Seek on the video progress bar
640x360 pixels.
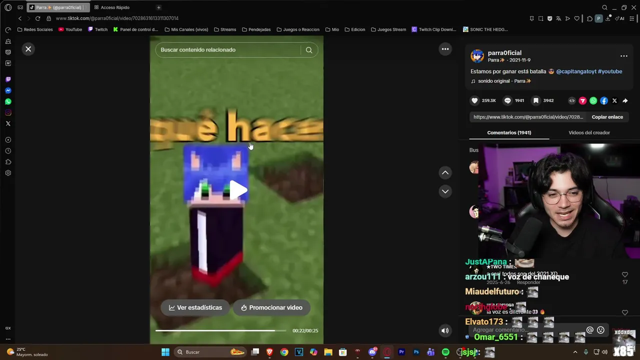[220, 330]
